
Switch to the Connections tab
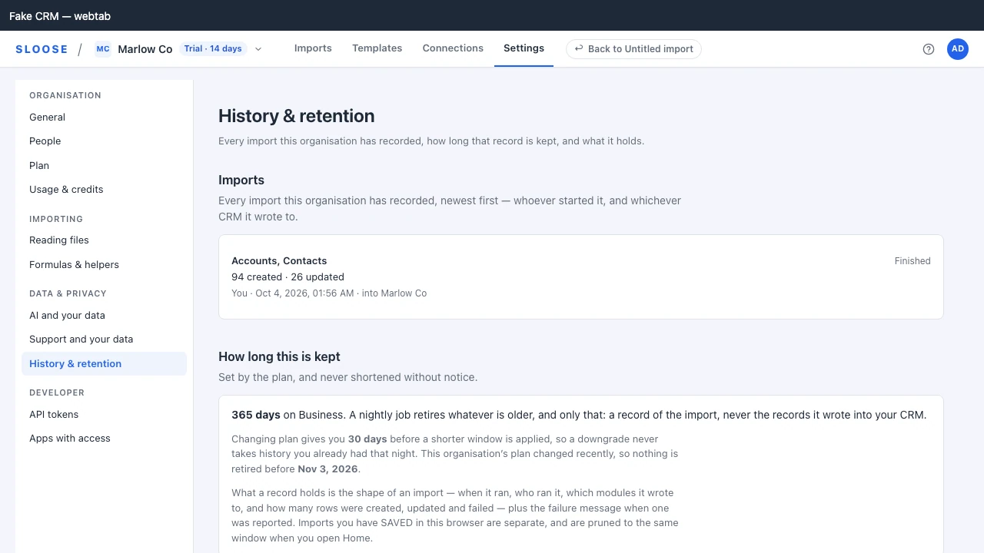click(453, 48)
